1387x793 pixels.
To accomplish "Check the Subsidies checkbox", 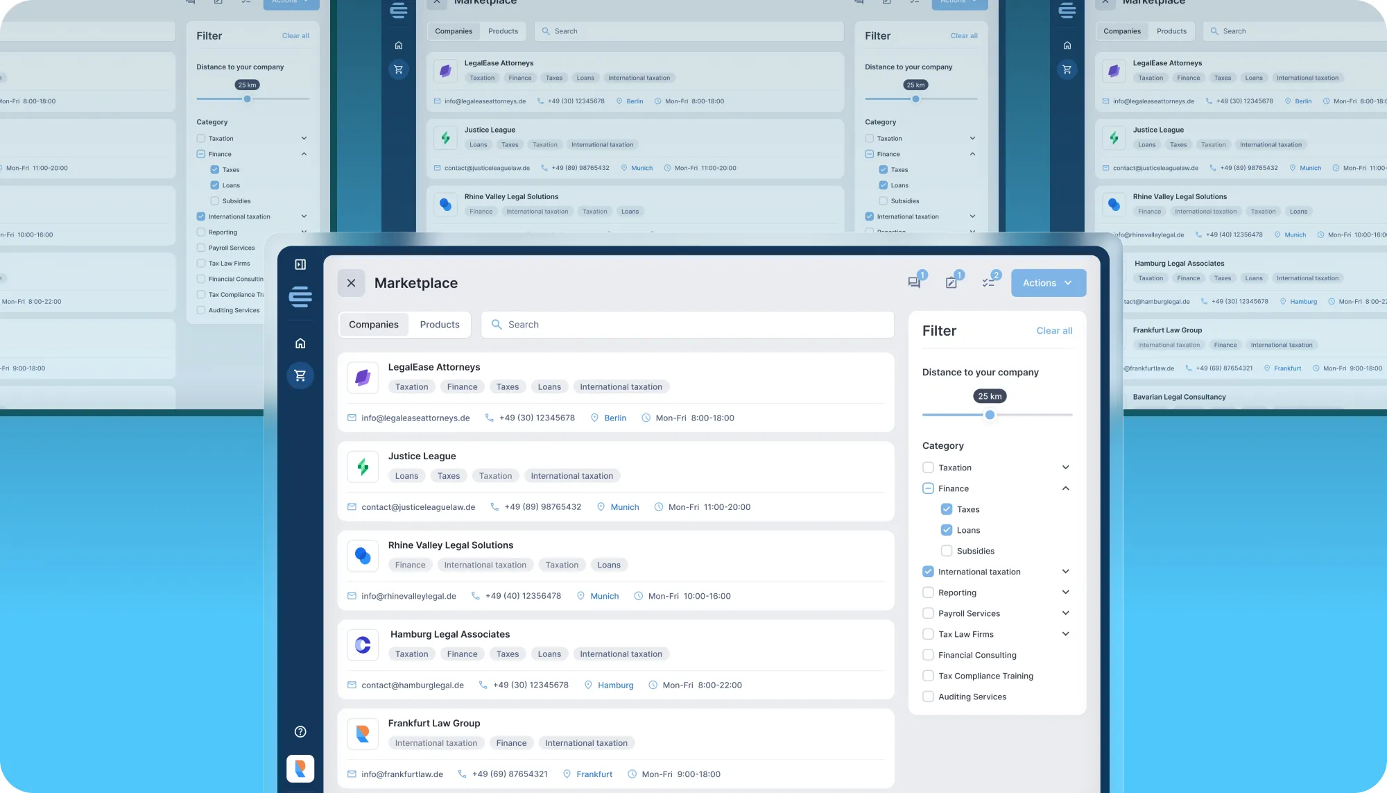I will (x=946, y=551).
